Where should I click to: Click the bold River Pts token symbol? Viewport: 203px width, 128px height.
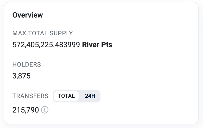click(x=97, y=45)
